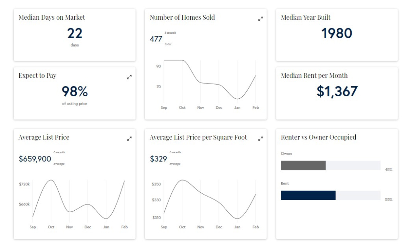
Task: Expand the Number of Homes Sold chart
Action: point(260,18)
